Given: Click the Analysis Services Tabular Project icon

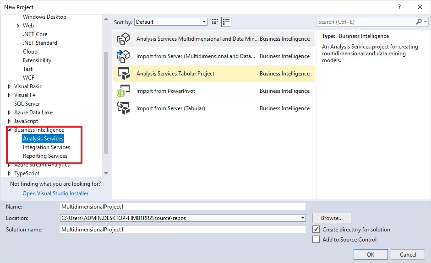Looking at the screenshot, I should click(123, 74).
